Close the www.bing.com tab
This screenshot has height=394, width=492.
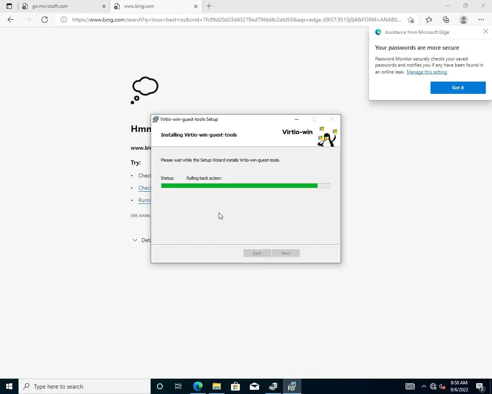196,6
